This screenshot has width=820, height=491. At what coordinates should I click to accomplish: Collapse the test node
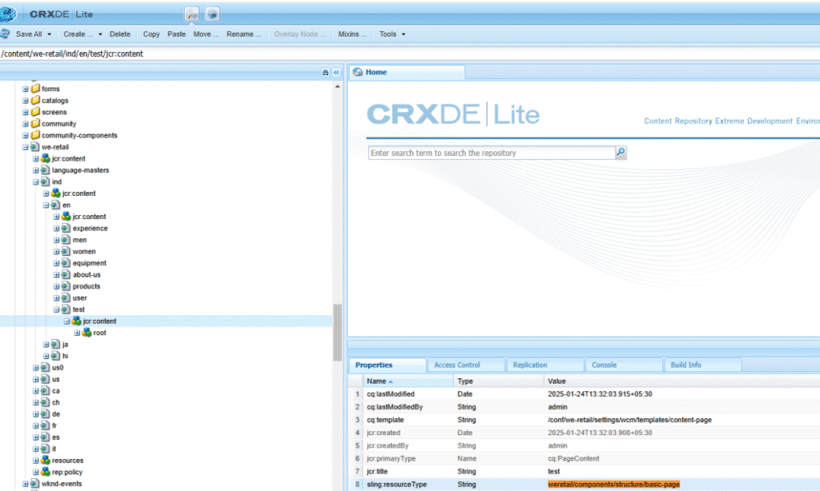pyautogui.click(x=57, y=309)
